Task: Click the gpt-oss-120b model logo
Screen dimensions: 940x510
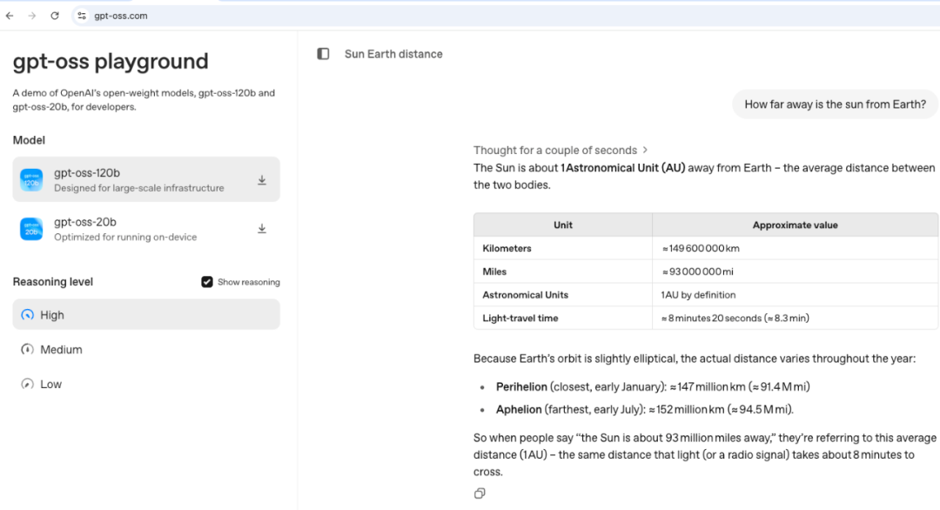Action: 31,180
